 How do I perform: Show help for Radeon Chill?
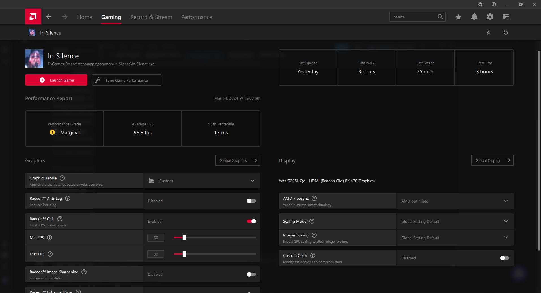coord(60,219)
